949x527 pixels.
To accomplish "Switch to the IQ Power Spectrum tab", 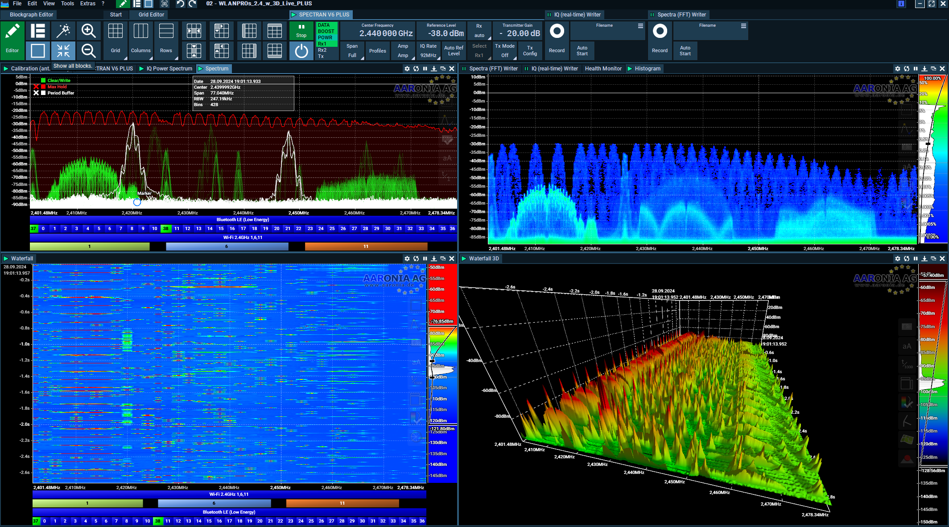I will coord(169,69).
